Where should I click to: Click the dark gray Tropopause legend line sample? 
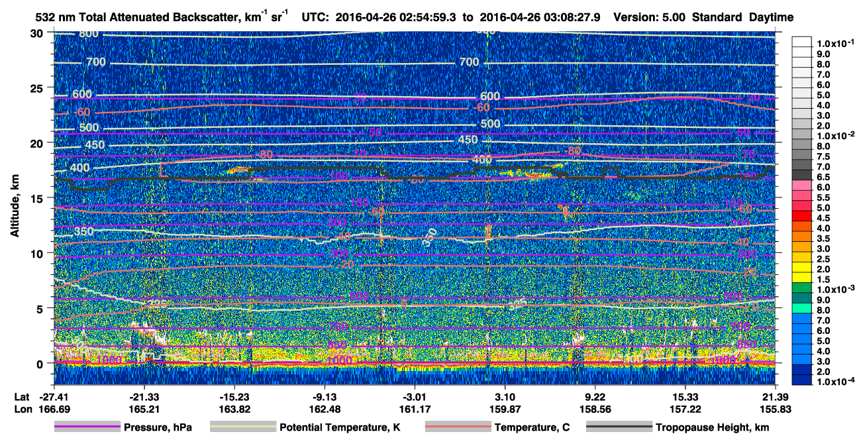619,427
